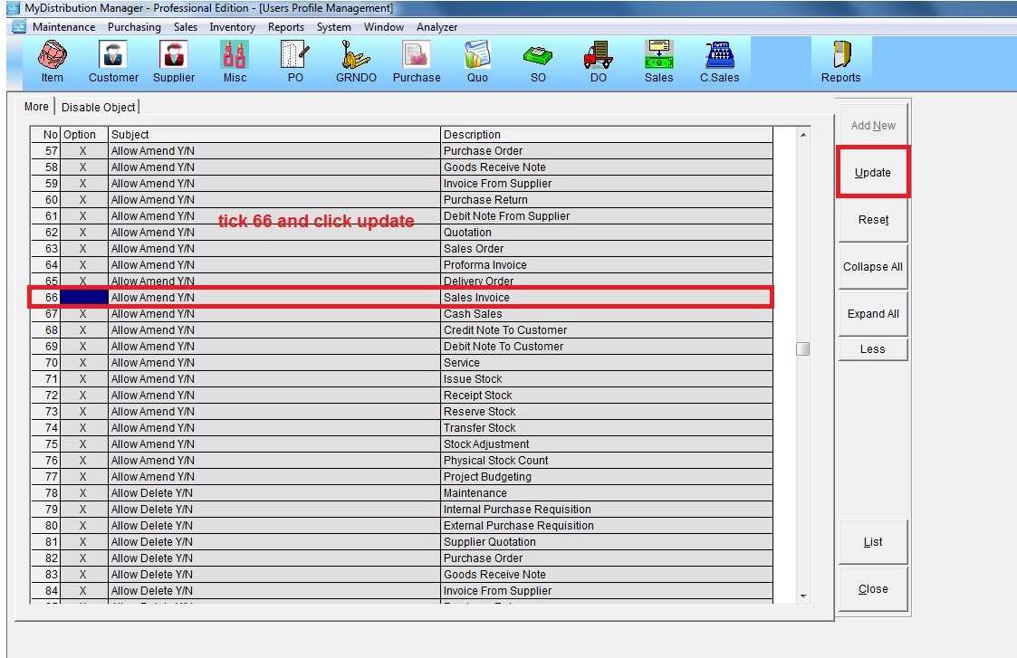Open the Supplier toolbar icon

tap(173, 61)
